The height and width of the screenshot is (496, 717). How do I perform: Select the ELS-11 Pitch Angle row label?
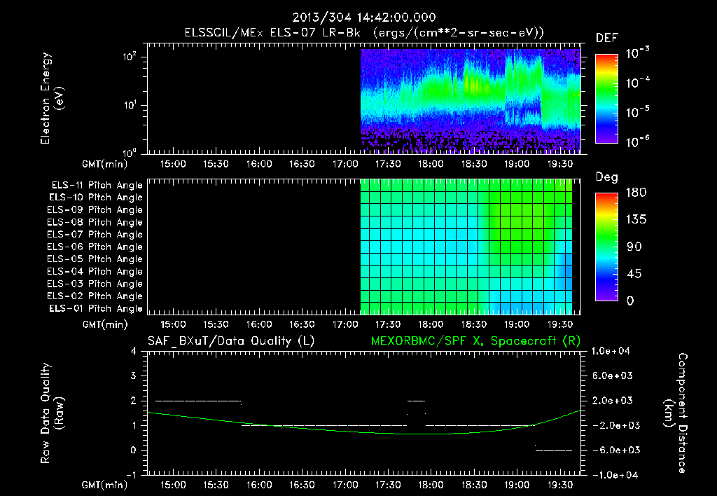pyautogui.click(x=97, y=186)
